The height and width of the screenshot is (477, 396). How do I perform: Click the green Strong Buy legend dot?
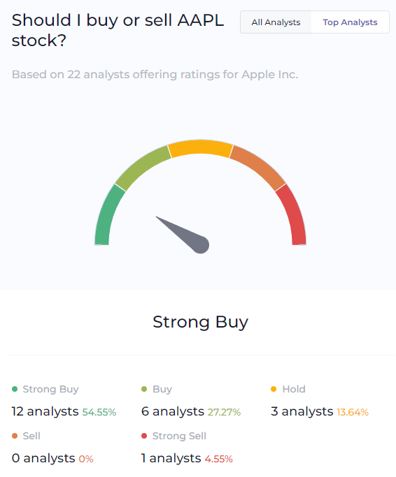(x=15, y=389)
